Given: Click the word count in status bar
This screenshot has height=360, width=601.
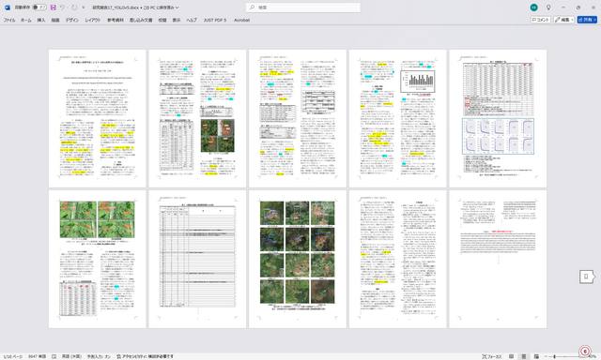Looking at the screenshot, I should 37,356.
